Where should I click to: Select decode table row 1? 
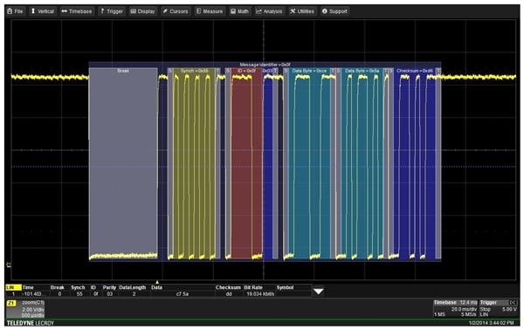click(x=159, y=294)
